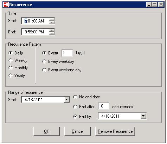
Task: Open the range Start date dropdown
Action: click(x=66, y=100)
